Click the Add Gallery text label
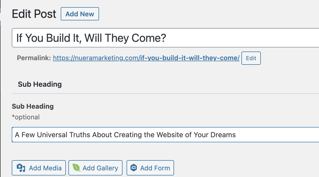This screenshot has width=319, height=177. coord(100,168)
